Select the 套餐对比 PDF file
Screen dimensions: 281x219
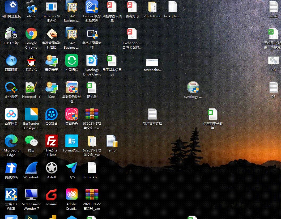pyautogui.click(x=132, y=7)
